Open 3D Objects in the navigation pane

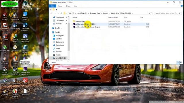pyautogui.click(x=60, y=35)
